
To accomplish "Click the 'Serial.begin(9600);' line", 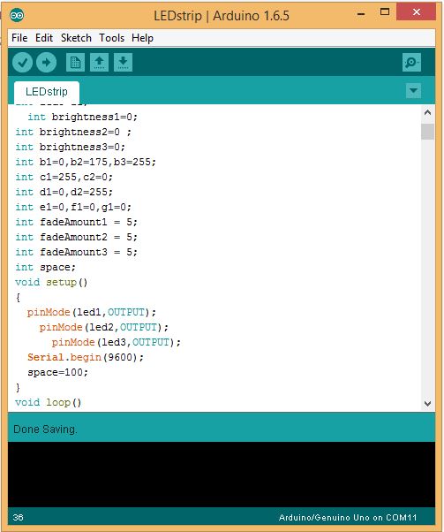I will (86, 357).
